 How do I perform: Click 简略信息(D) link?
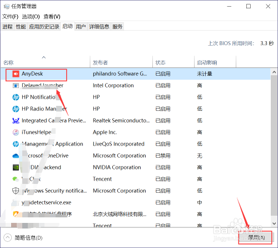28,238
